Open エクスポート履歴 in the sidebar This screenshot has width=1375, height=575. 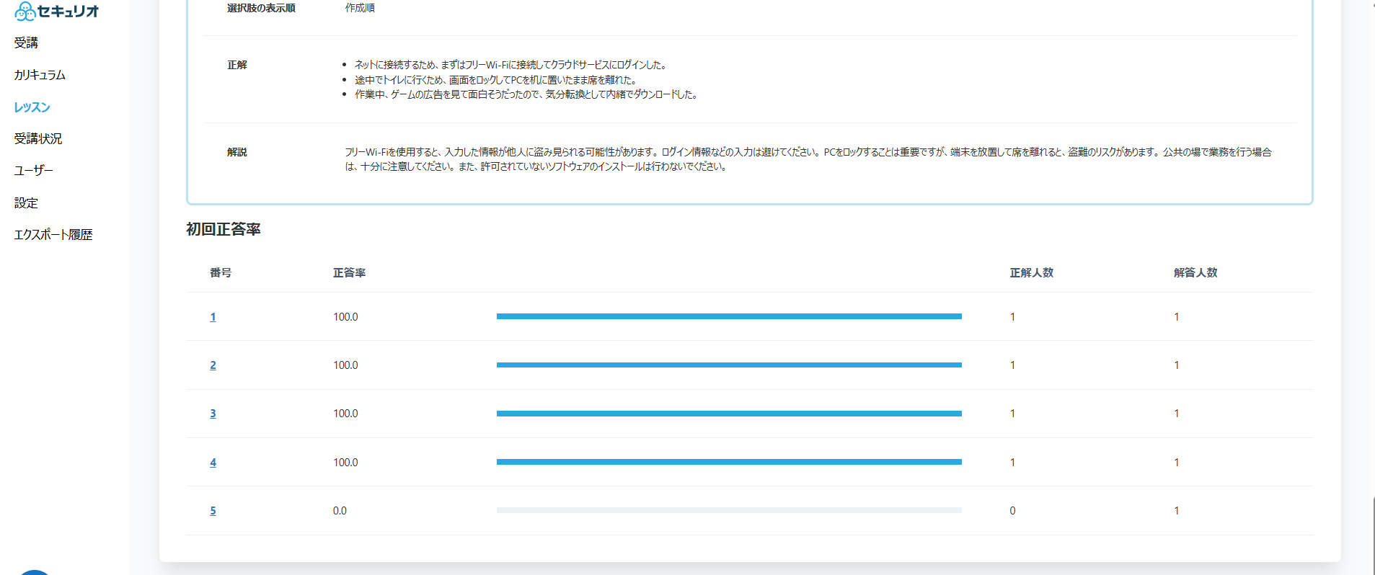(x=53, y=235)
